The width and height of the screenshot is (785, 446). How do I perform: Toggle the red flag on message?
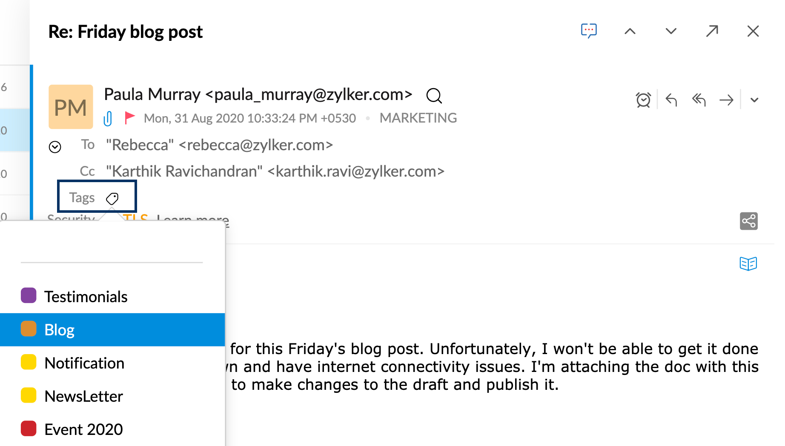pos(129,117)
